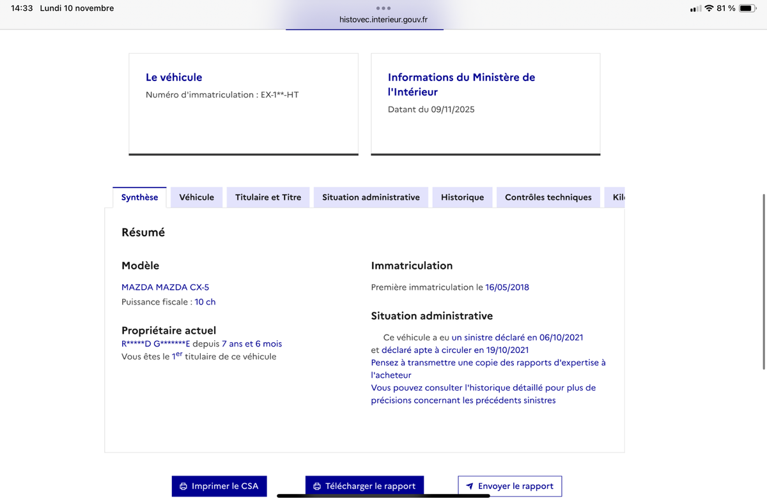Click the Le véhicule card heading
The width and height of the screenshot is (767, 503).
[x=174, y=77]
